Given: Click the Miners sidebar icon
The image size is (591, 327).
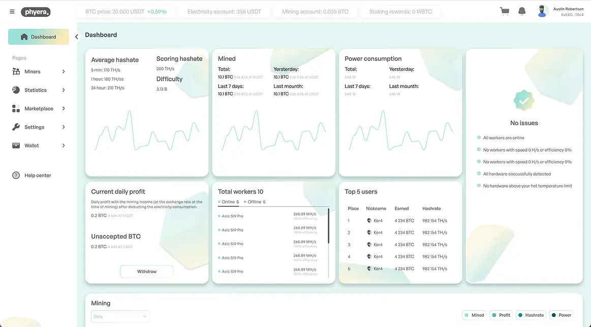Looking at the screenshot, I should pyautogui.click(x=16, y=72).
